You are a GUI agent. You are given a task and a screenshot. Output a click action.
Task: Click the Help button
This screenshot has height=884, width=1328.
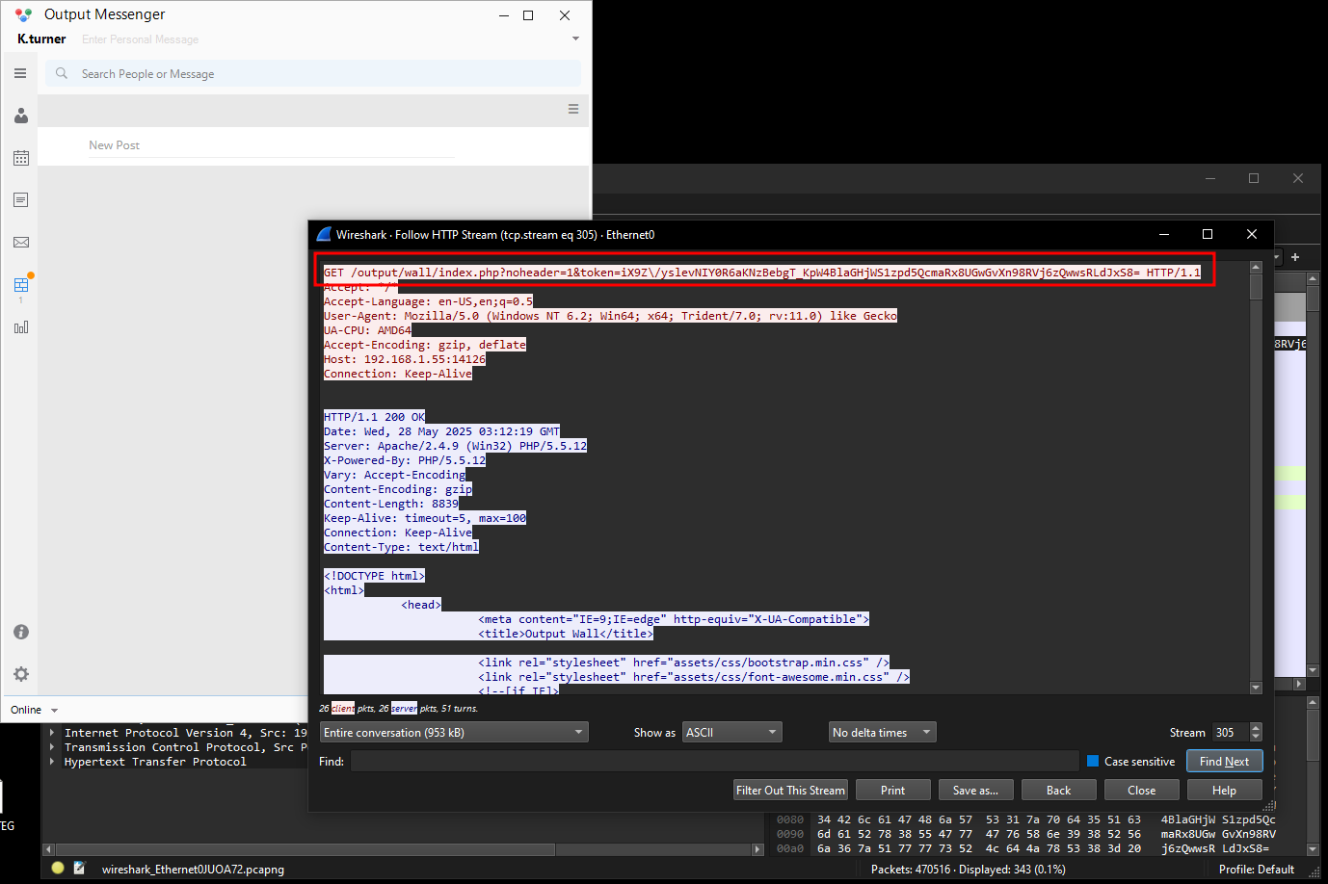click(1224, 790)
